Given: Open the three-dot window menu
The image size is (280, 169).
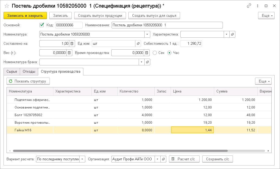Looking at the screenshot, I should coord(258,6).
